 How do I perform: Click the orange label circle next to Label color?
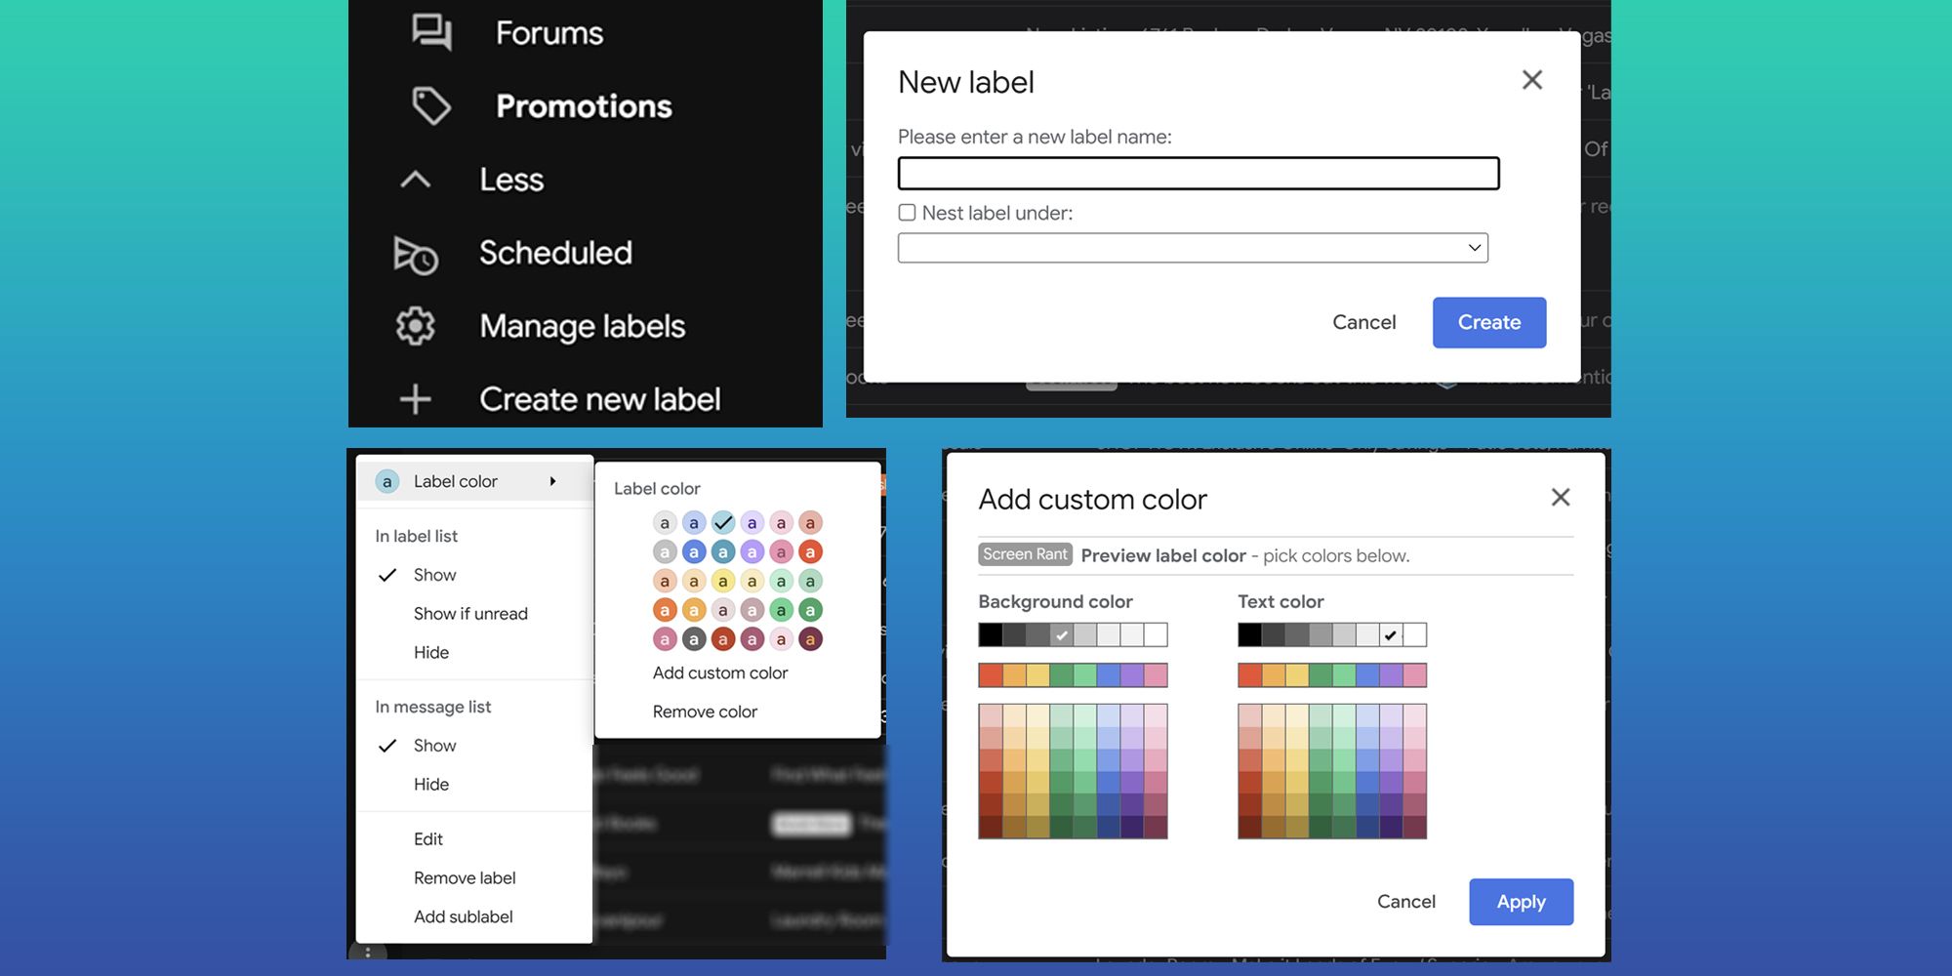click(x=387, y=480)
